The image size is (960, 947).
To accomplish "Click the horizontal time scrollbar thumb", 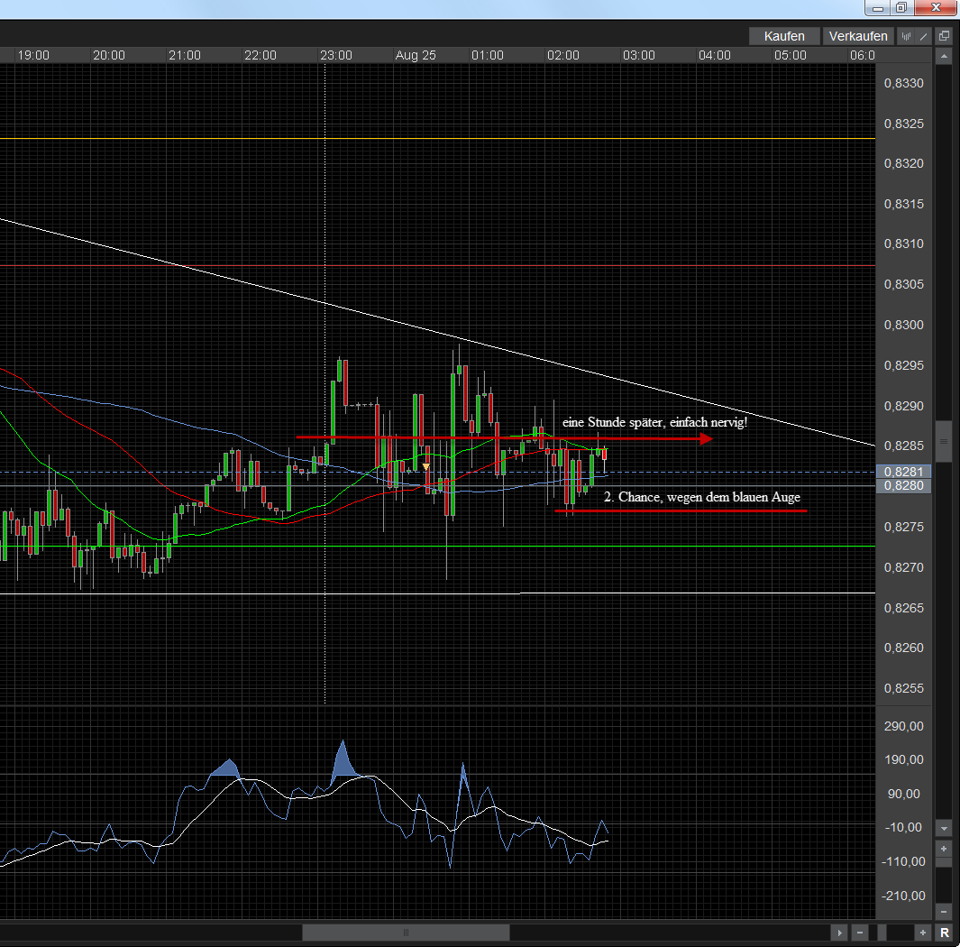I will (406, 933).
